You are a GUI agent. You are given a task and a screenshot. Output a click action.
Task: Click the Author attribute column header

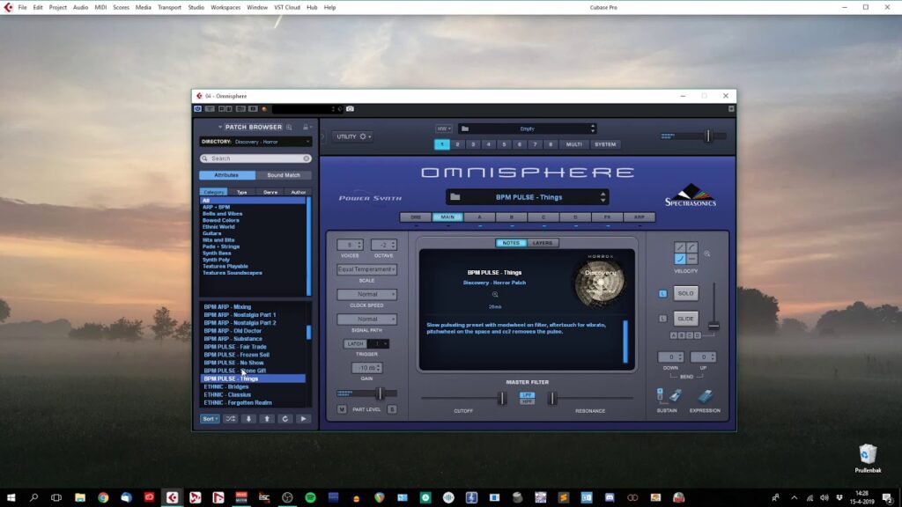pyautogui.click(x=298, y=193)
